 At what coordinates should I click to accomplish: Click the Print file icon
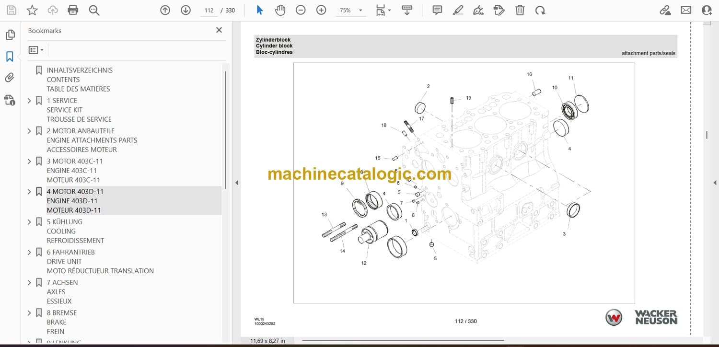click(x=73, y=10)
